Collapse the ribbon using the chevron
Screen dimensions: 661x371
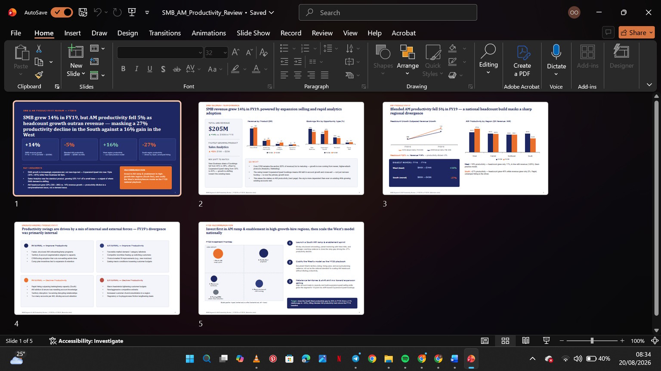tap(649, 85)
